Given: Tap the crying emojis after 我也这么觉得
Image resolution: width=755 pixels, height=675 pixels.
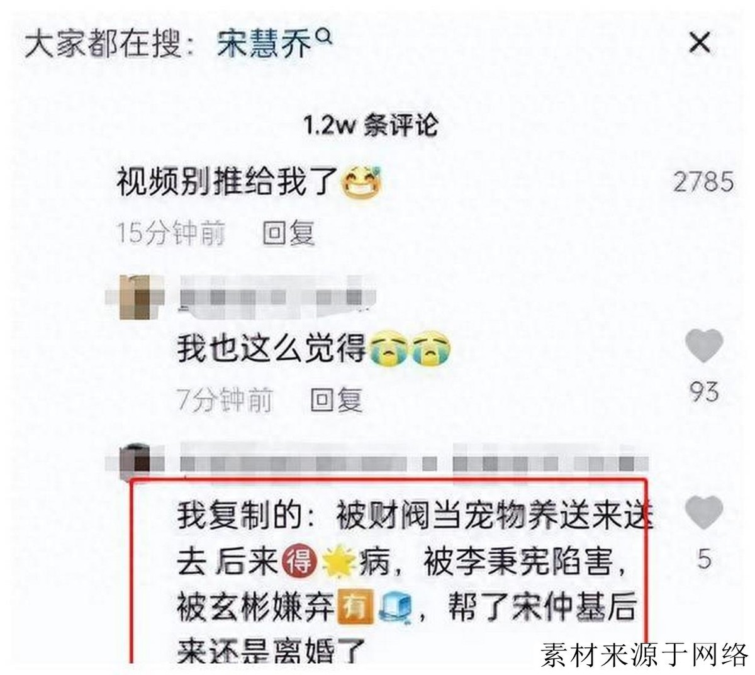Looking at the screenshot, I should 410,350.
